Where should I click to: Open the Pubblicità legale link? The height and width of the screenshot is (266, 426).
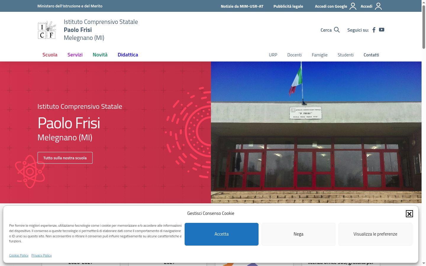coord(288,6)
